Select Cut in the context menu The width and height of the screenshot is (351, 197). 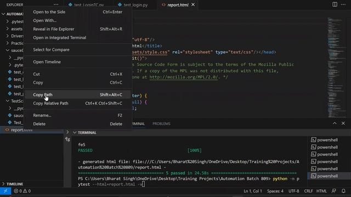coord(78,74)
